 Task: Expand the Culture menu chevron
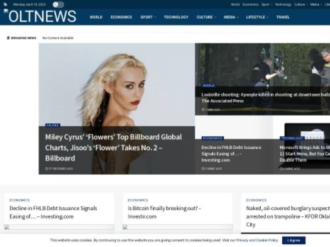215,18
